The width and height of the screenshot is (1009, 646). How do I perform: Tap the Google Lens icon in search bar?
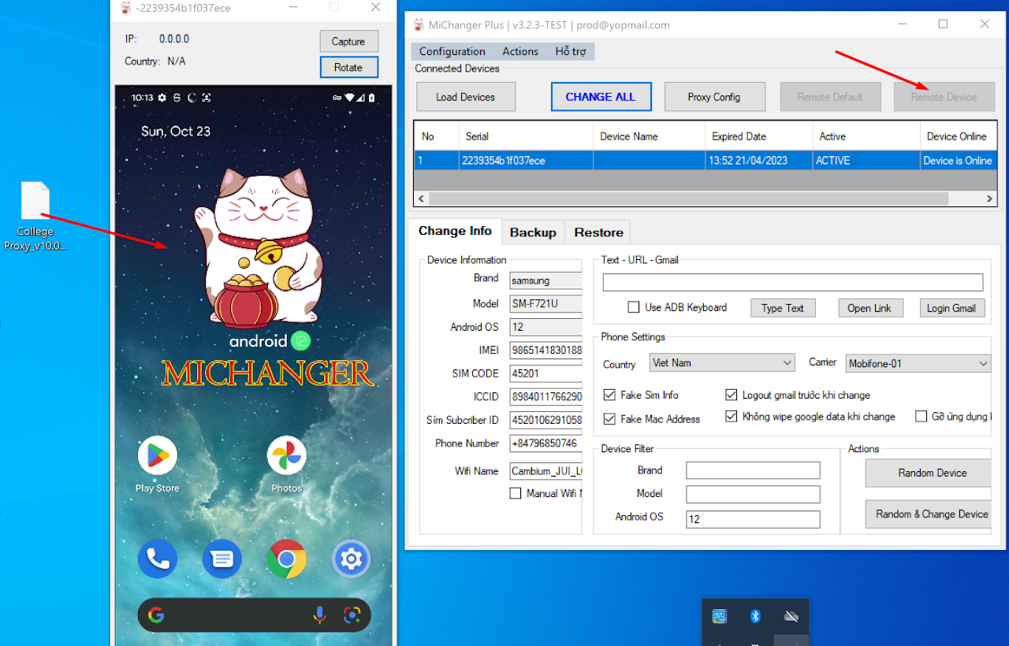pos(352,615)
